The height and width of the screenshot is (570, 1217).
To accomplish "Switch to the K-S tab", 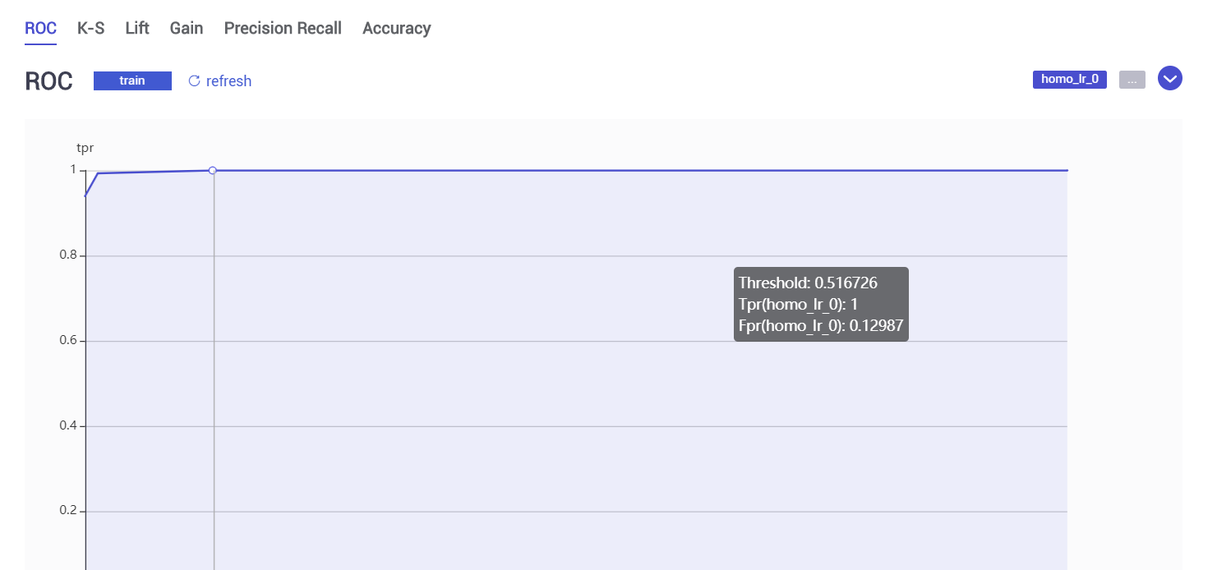I will tap(90, 28).
